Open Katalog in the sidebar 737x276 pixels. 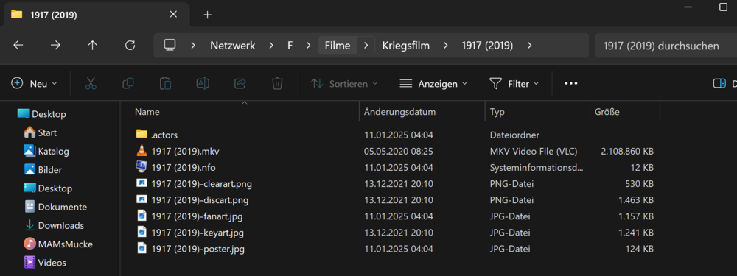coord(46,152)
